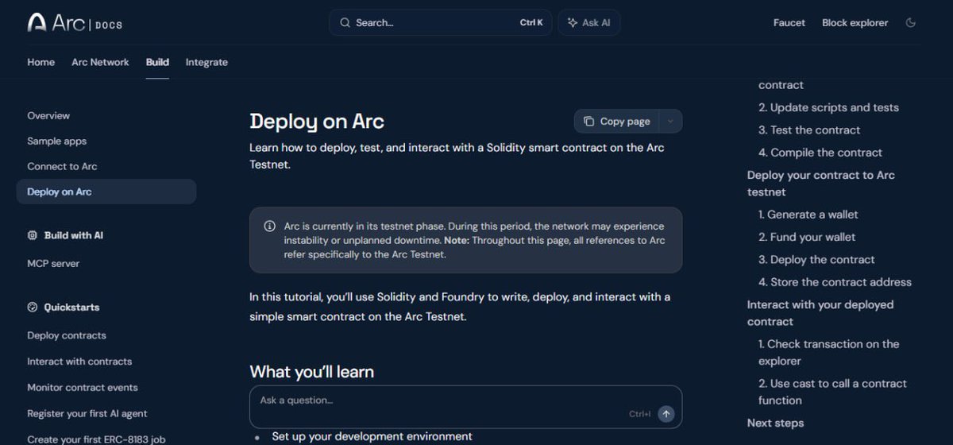This screenshot has width=953, height=445.
Task: Click the What you'll learn heading
Action: point(311,372)
